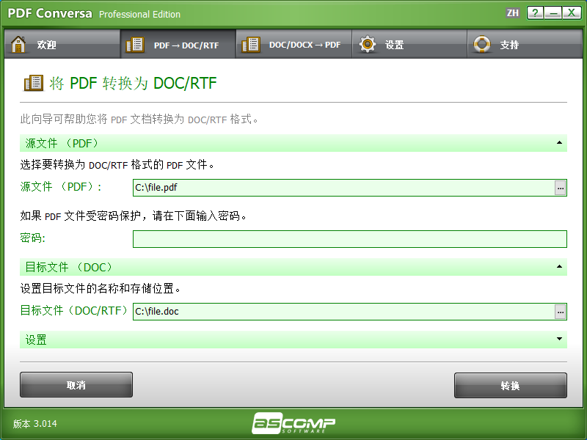Click the gear icon on the 设置 tab
The height and width of the screenshot is (440, 587).
coord(368,44)
